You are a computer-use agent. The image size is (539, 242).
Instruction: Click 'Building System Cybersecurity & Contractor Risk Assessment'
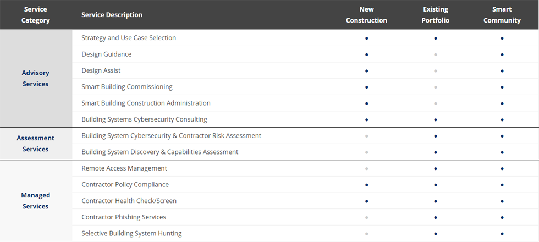tap(171, 136)
